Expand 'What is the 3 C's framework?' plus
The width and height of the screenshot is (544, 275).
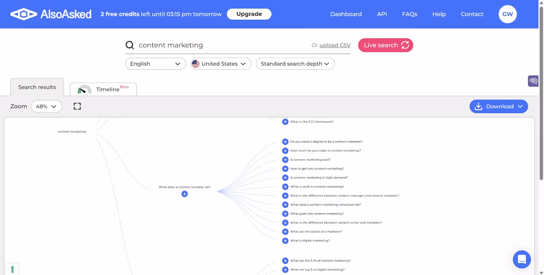coord(285,122)
